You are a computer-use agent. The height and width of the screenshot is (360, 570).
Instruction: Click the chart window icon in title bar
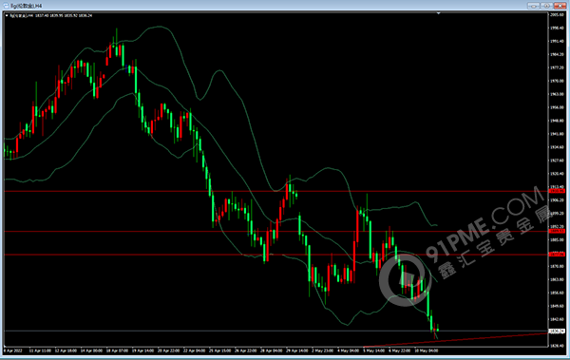click(x=6, y=6)
